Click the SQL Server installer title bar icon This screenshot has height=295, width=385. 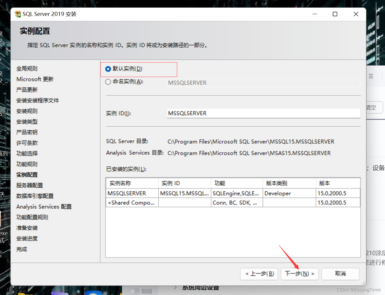click(x=18, y=14)
